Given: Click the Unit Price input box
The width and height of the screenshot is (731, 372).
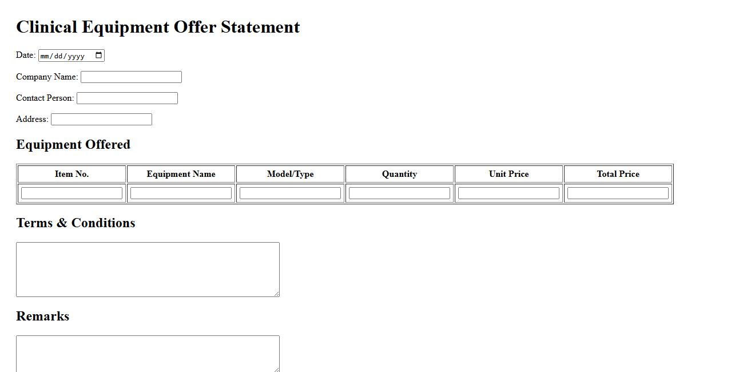Looking at the screenshot, I should (x=508, y=193).
